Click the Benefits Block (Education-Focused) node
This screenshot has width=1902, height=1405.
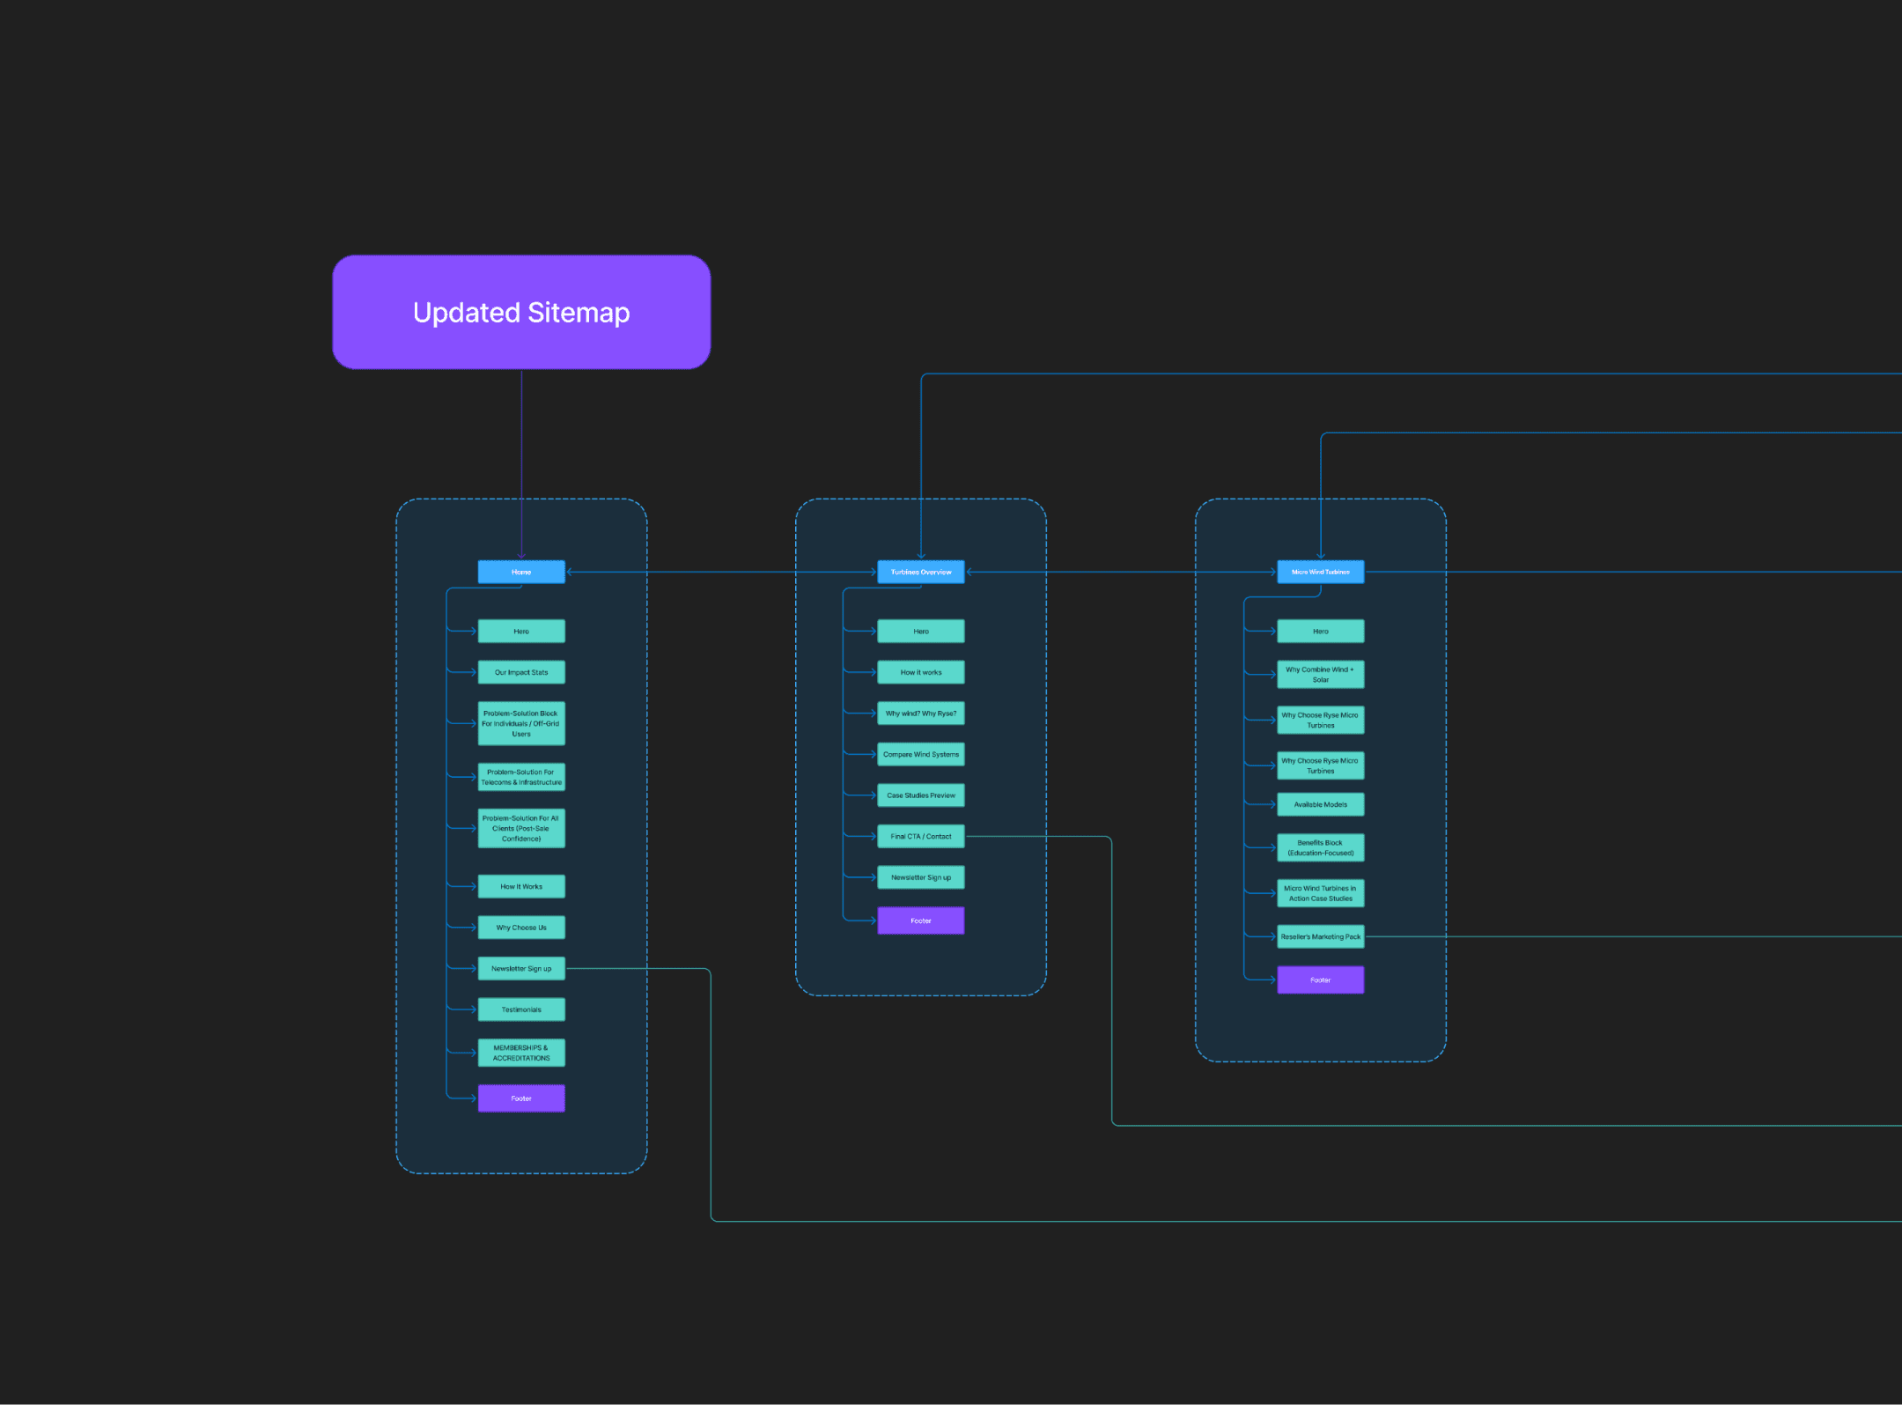(x=1320, y=847)
